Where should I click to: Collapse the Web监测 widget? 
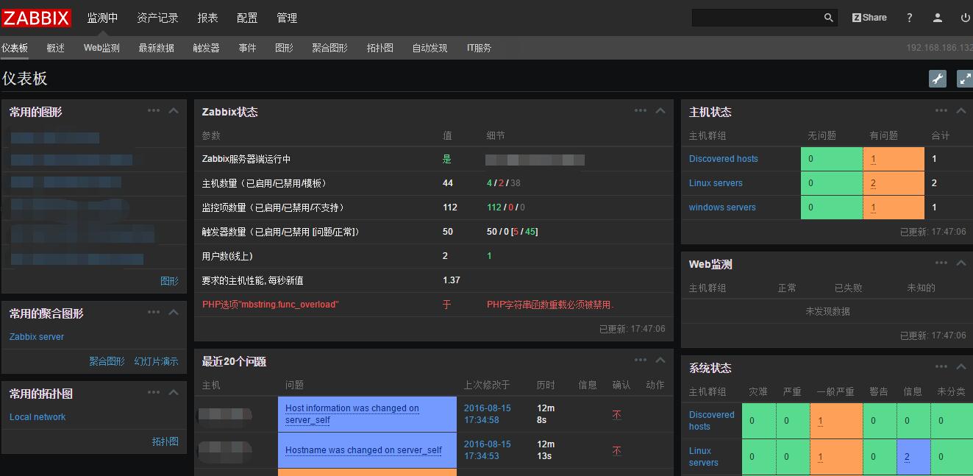click(961, 263)
